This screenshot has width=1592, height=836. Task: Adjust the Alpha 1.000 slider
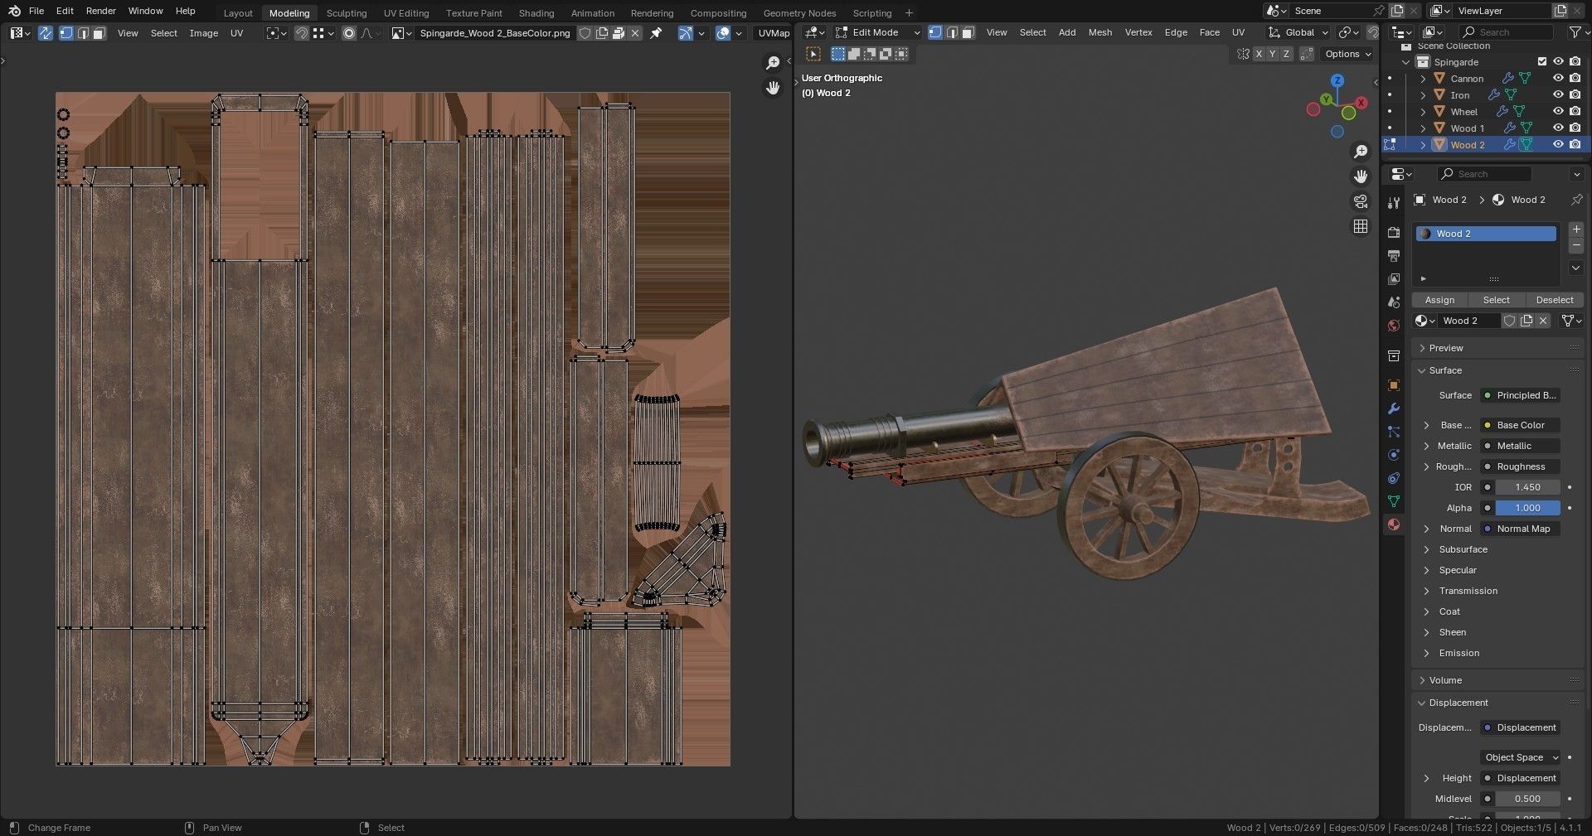[x=1527, y=508]
